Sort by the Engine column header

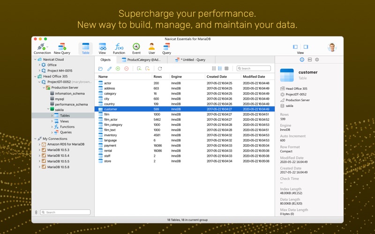[187, 77]
